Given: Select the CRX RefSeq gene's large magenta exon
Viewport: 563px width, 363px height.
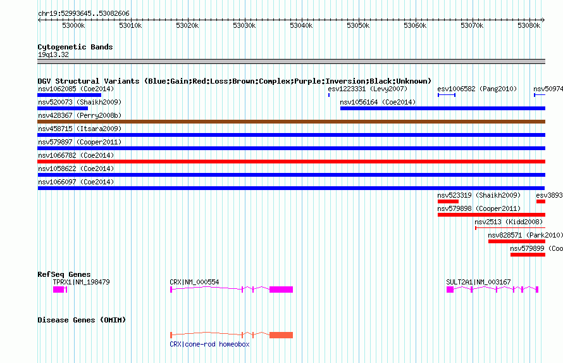Looking at the screenshot, I should 281,290.
